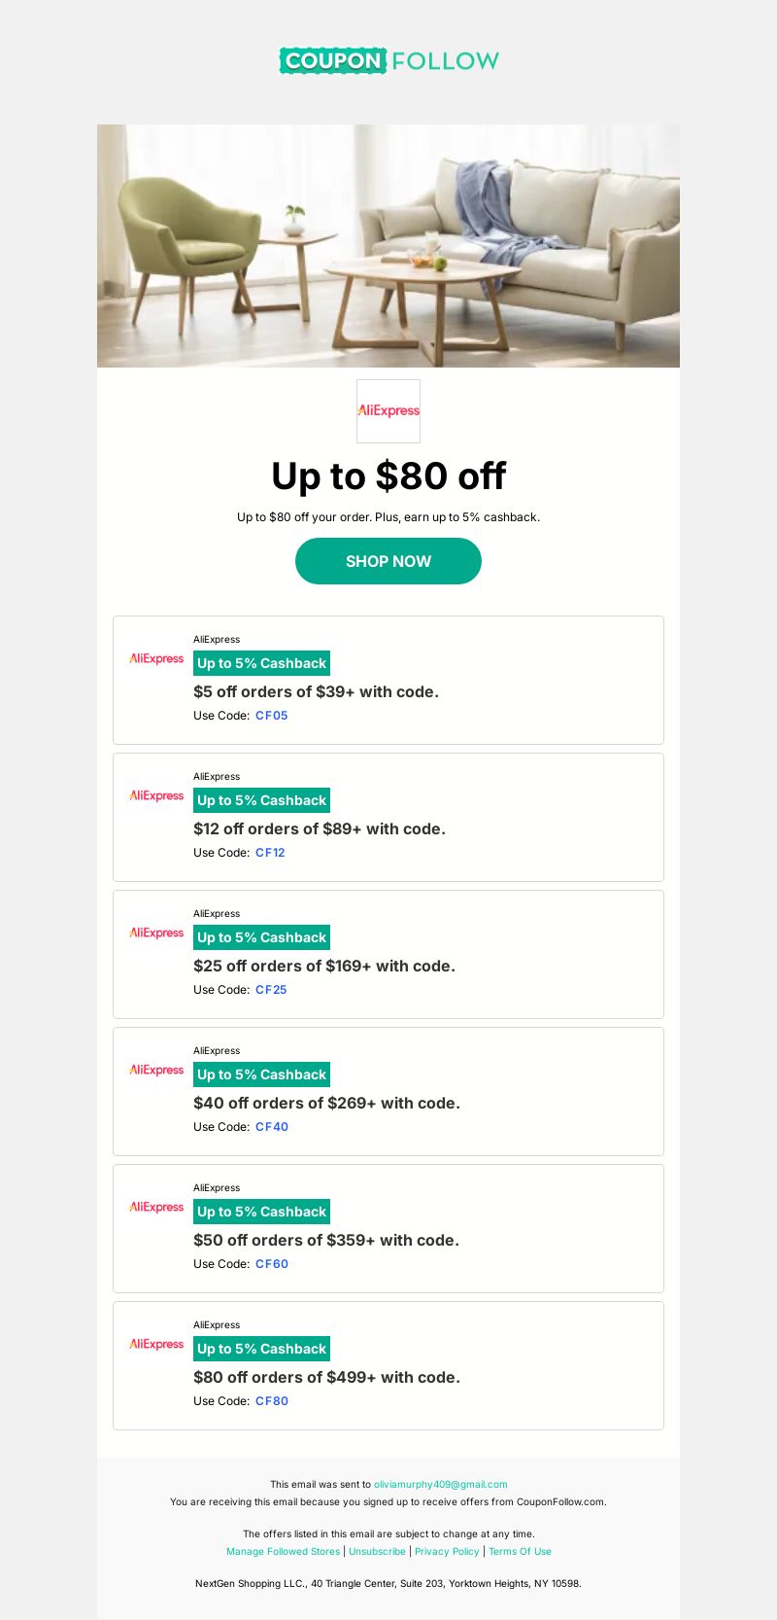Click the SHOP NOW button
The image size is (777, 1620).
point(388,561)
